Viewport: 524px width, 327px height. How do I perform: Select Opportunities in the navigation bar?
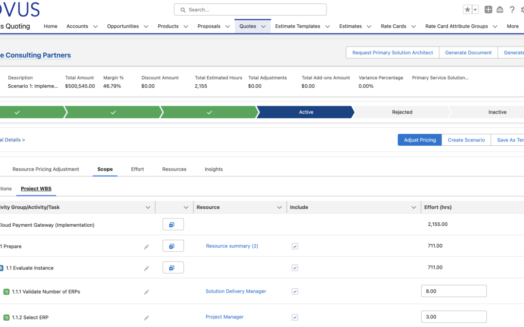(123, 26)
